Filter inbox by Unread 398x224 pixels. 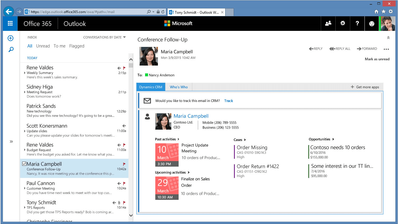[x=43, y=46]
